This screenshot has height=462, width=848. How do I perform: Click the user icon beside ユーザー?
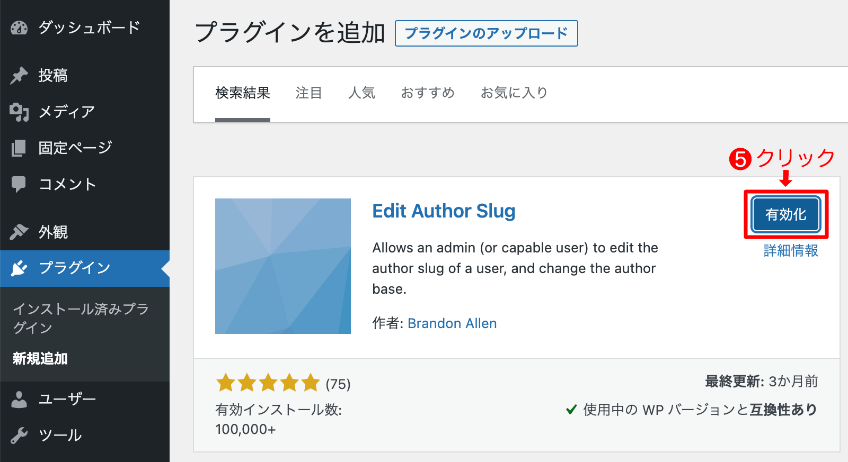tap(19, 400)
